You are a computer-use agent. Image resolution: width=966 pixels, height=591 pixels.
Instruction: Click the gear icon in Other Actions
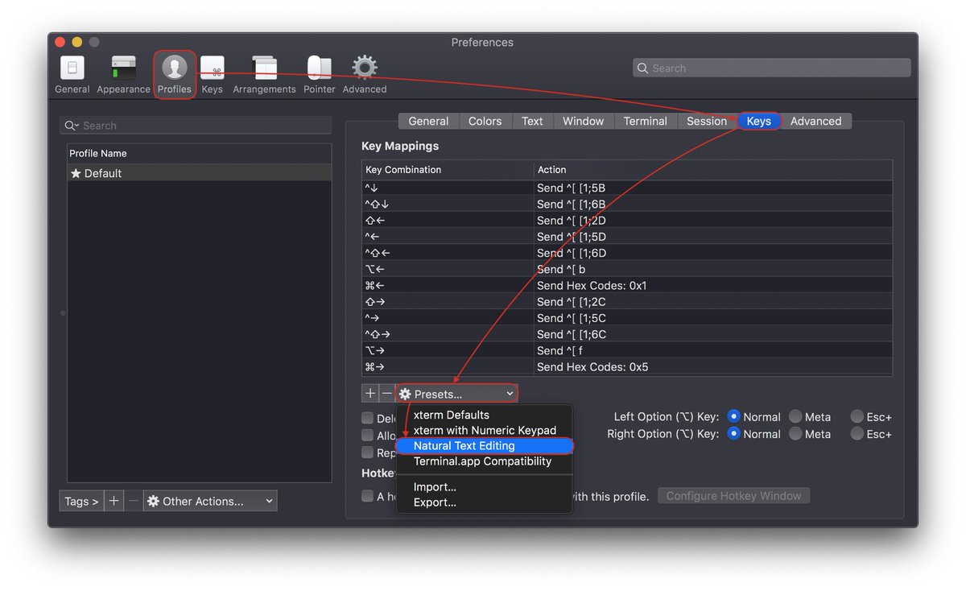point(153,501)
